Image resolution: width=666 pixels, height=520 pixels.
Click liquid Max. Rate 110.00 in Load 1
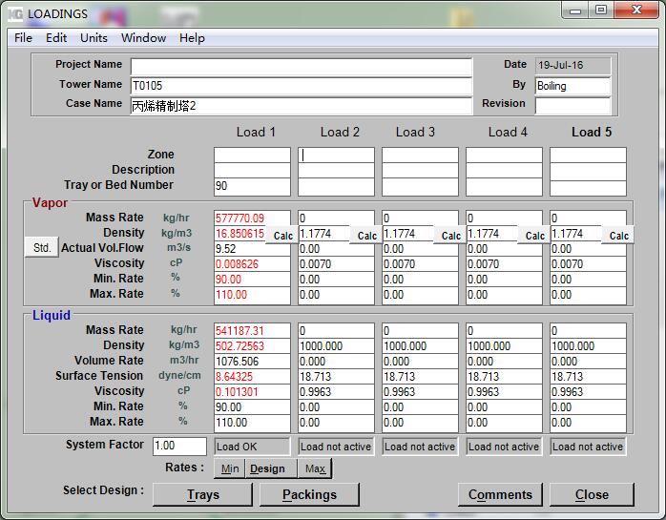coord(252,423)
